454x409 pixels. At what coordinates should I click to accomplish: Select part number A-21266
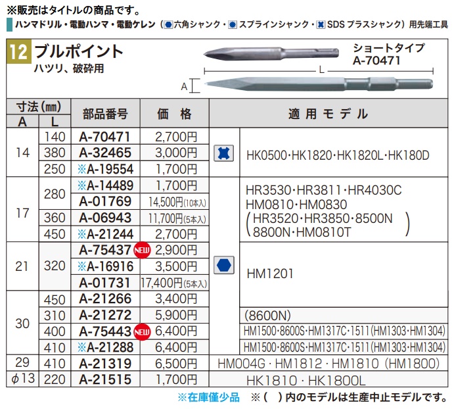point(105,299)
